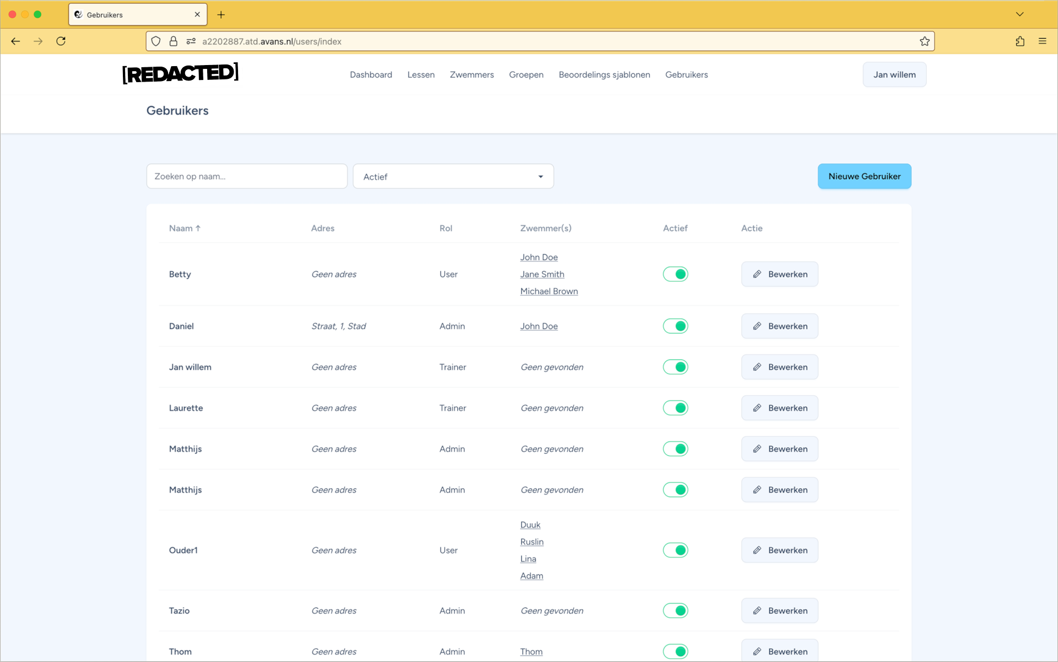Open the Actief status filter dropdown
Image resolution: width=1058 pixels, height=662 pixels.
(453, 176)
